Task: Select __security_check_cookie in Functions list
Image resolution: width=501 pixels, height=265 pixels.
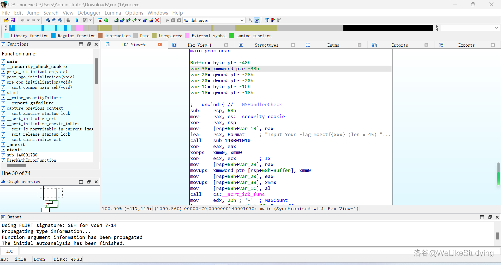Action: point(37,67)
